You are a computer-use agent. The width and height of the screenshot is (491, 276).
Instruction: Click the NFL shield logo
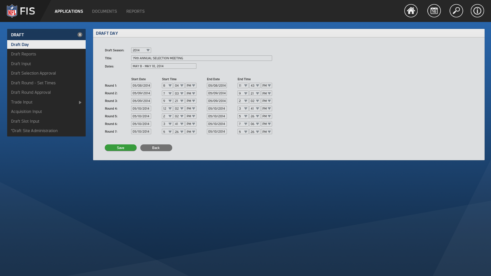point(12,11)
